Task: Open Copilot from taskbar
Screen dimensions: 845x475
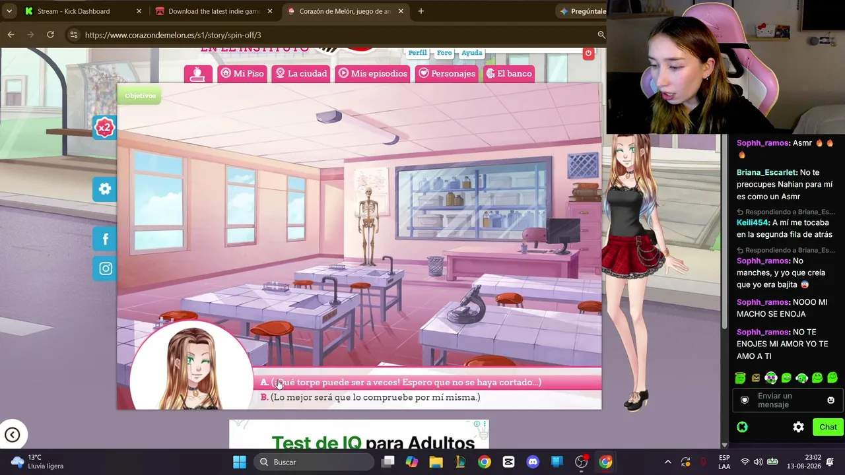Action: click(412, 462)
